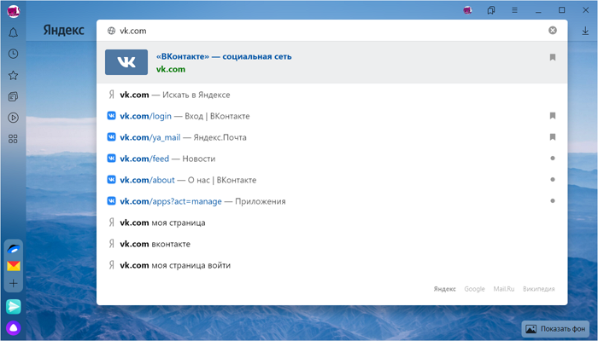Switch search engine to Mail.Ru

coord(504,289)
